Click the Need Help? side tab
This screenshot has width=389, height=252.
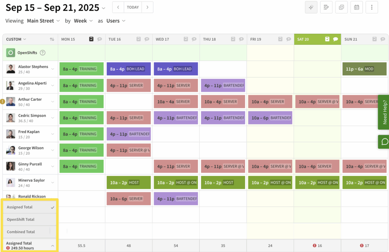click(x=384, y=112)
